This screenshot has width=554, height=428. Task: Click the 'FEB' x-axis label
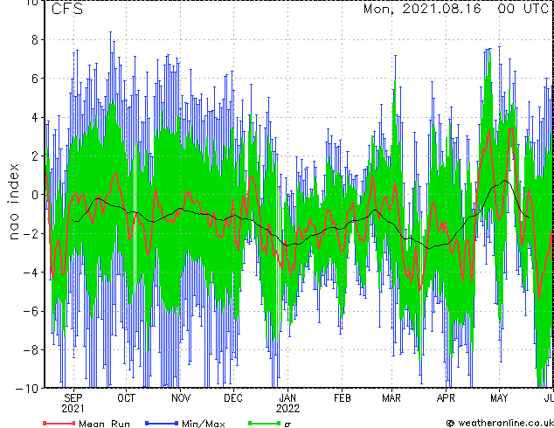[x=342, y=398]
